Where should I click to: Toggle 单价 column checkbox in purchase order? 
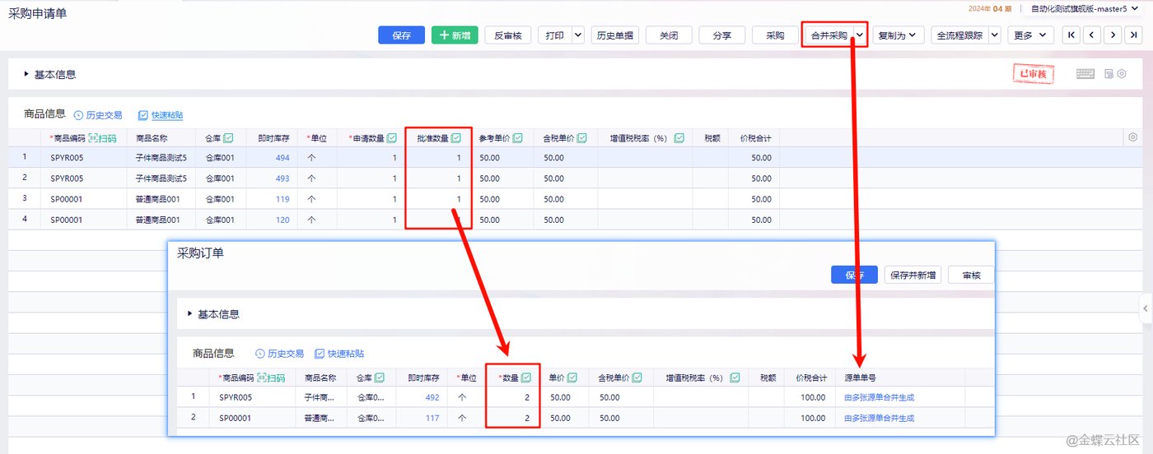[572, 378]
